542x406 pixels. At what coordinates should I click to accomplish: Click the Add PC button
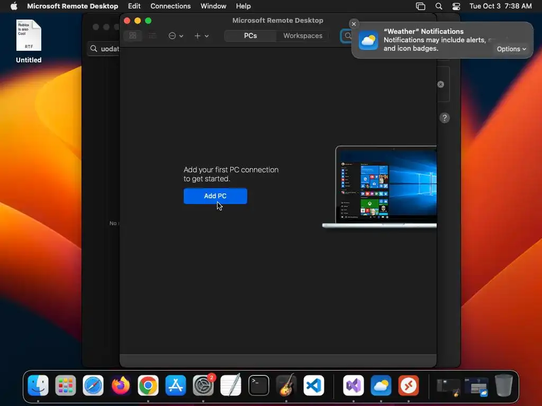point(215,196)
